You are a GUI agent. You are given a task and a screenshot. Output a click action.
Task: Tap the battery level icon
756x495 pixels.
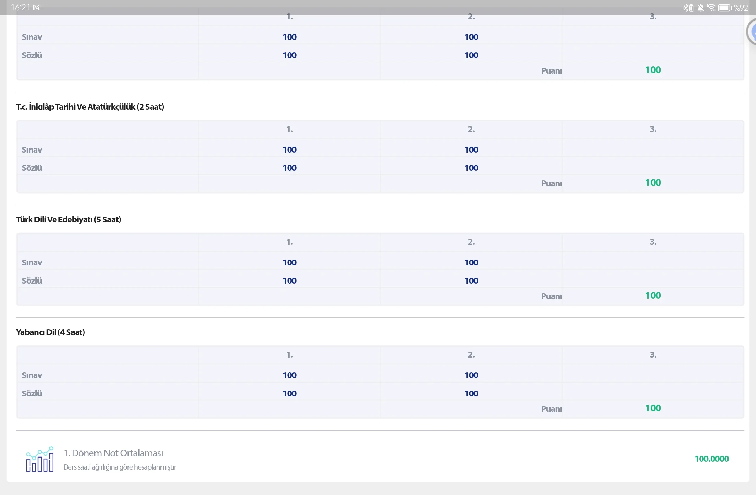tap(725, 8)
